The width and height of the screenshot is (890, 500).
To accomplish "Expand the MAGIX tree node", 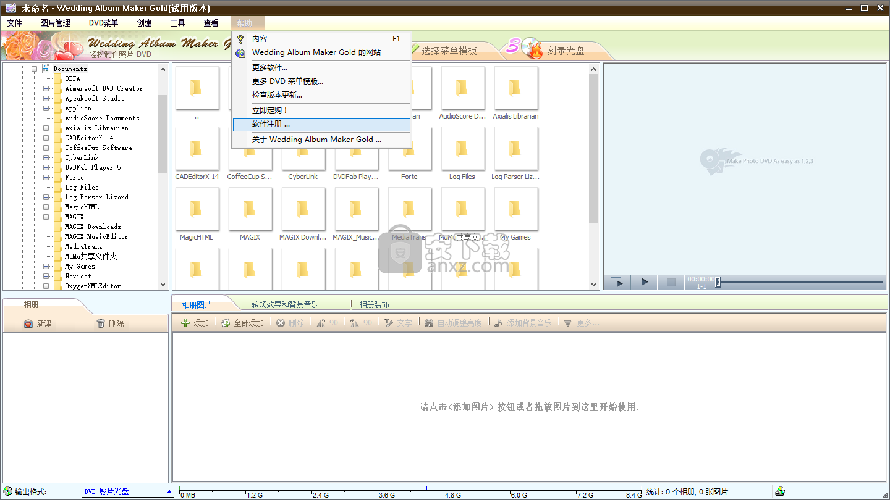I will click(46, 217).
